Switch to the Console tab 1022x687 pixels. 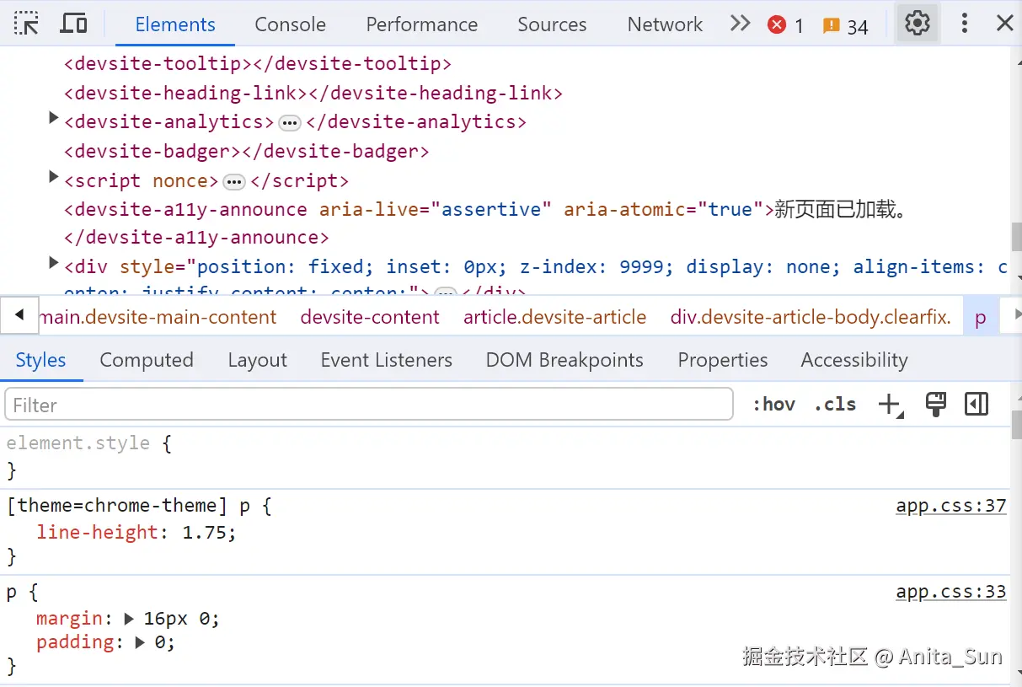tap(290, 24)
